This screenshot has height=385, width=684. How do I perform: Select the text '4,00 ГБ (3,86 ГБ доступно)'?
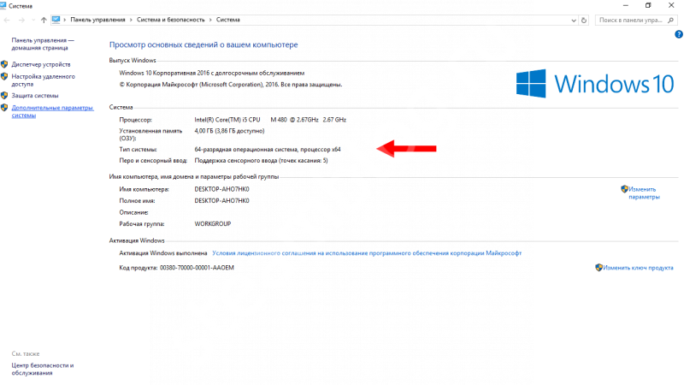(x=229, y=131)
